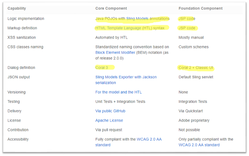This screenshot has height=156, width=249.
Task: Click 'Java POJOs with' highlighted text
Action: tap(110, 19)
